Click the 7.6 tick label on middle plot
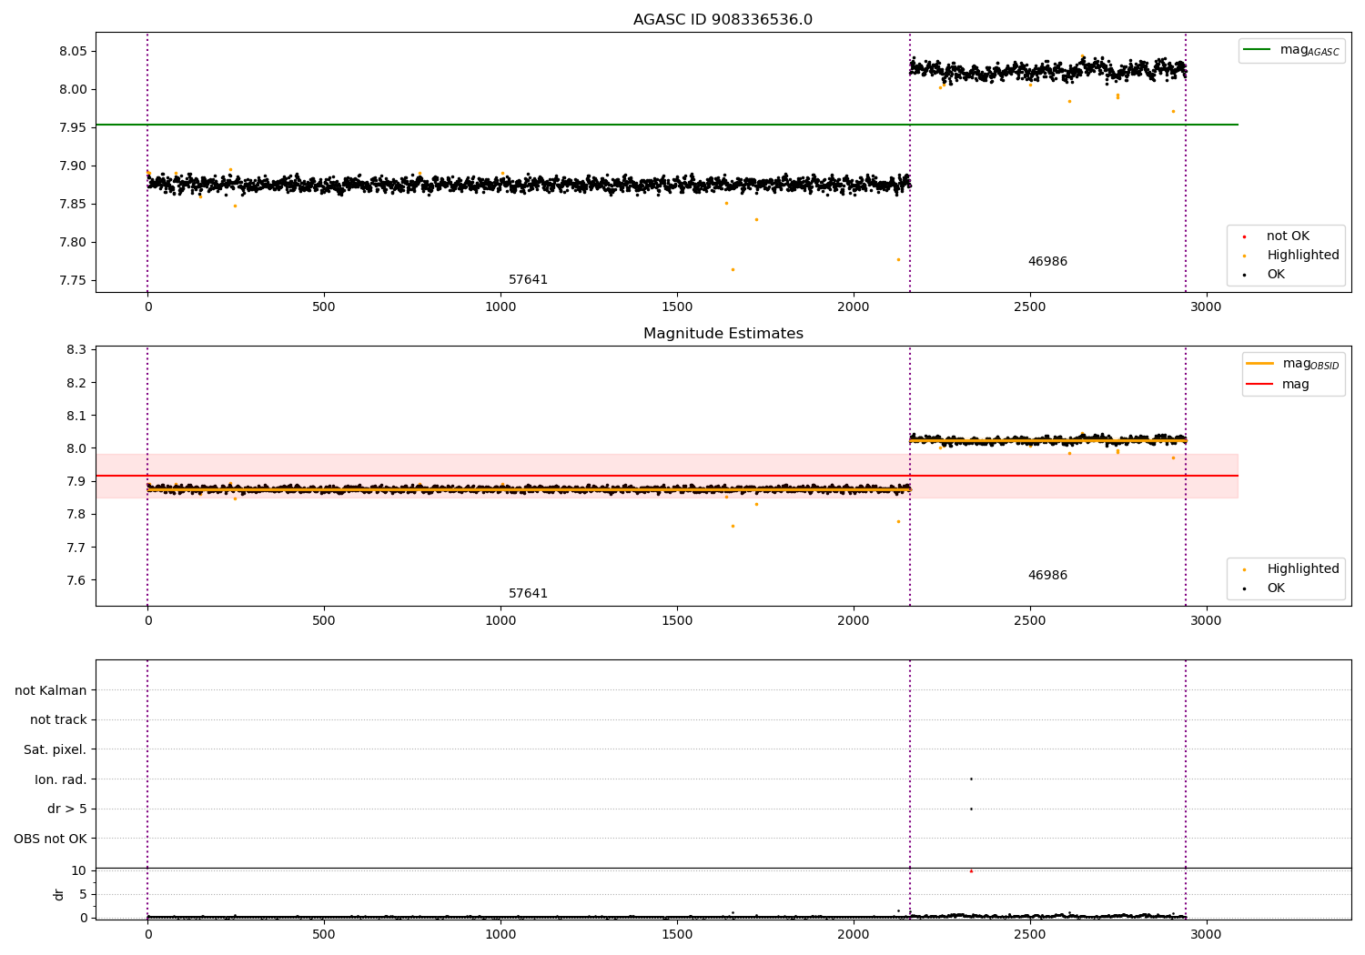The width and height of the screenshot is (1365, 955). 77,581
